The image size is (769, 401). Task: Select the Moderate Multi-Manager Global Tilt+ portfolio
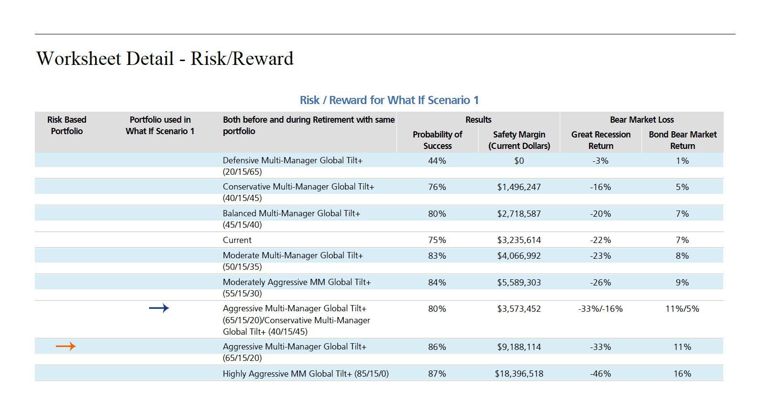click(293, 261)
